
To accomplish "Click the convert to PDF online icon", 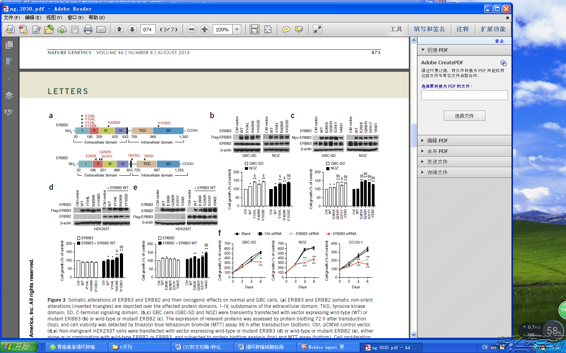I will coord(10,29).
